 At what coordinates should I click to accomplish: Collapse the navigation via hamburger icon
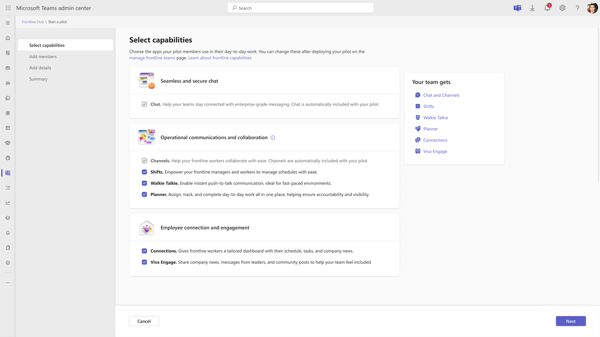8,23
